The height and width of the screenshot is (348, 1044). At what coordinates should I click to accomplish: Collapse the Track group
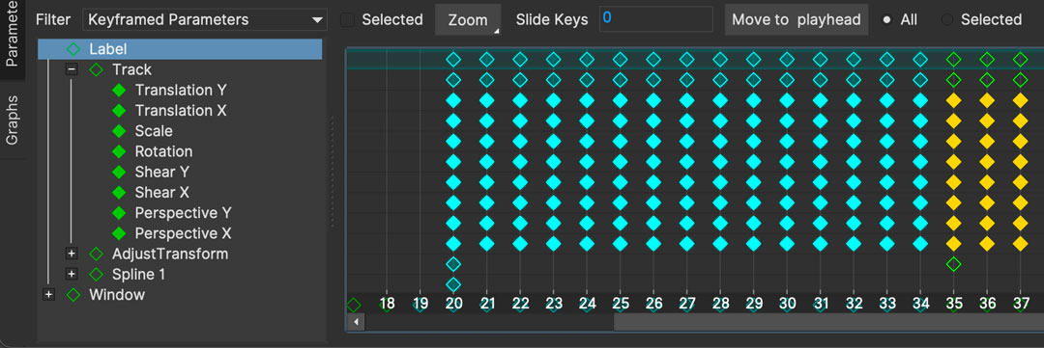(x=72, y=69)
